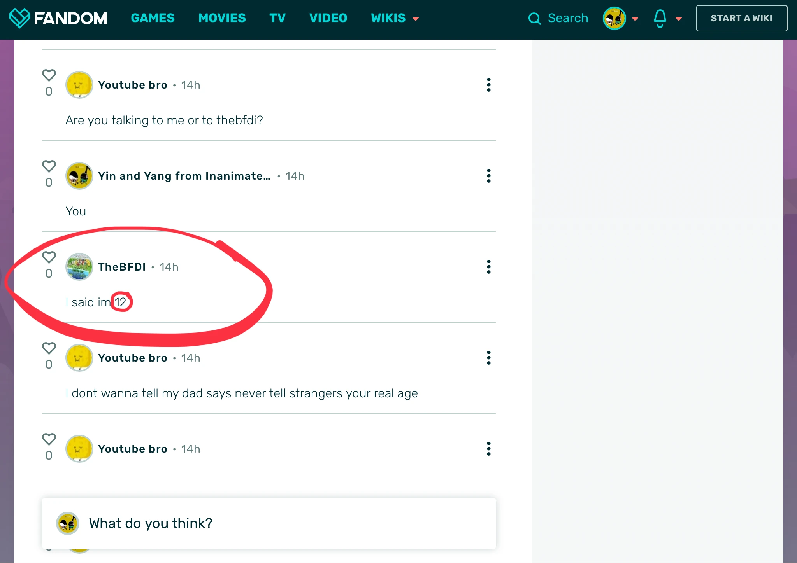
Task: Go to the GAMES section
Action: pos(153,18)
